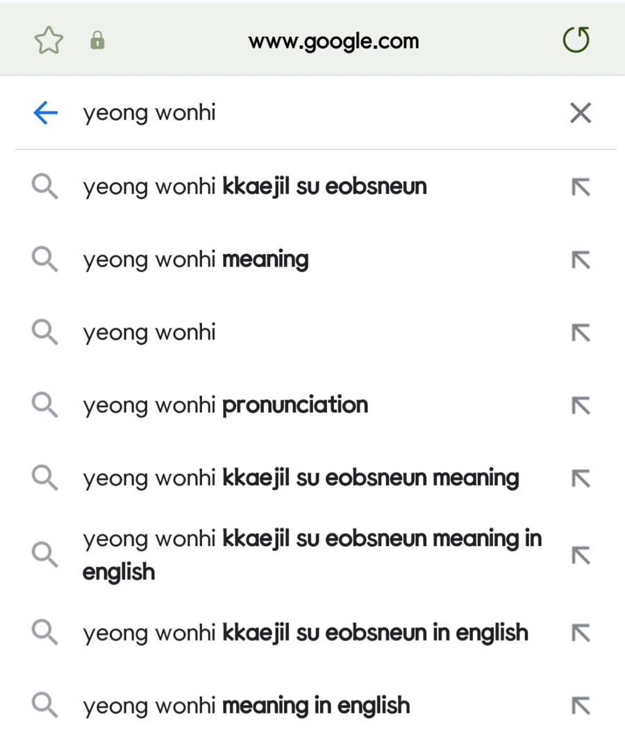Tap the append arrow beside 'yeong wonhi meaning in english'
The height and width of the screenshot is (732, 625).
pyautogui.click(x=580, y=705)
